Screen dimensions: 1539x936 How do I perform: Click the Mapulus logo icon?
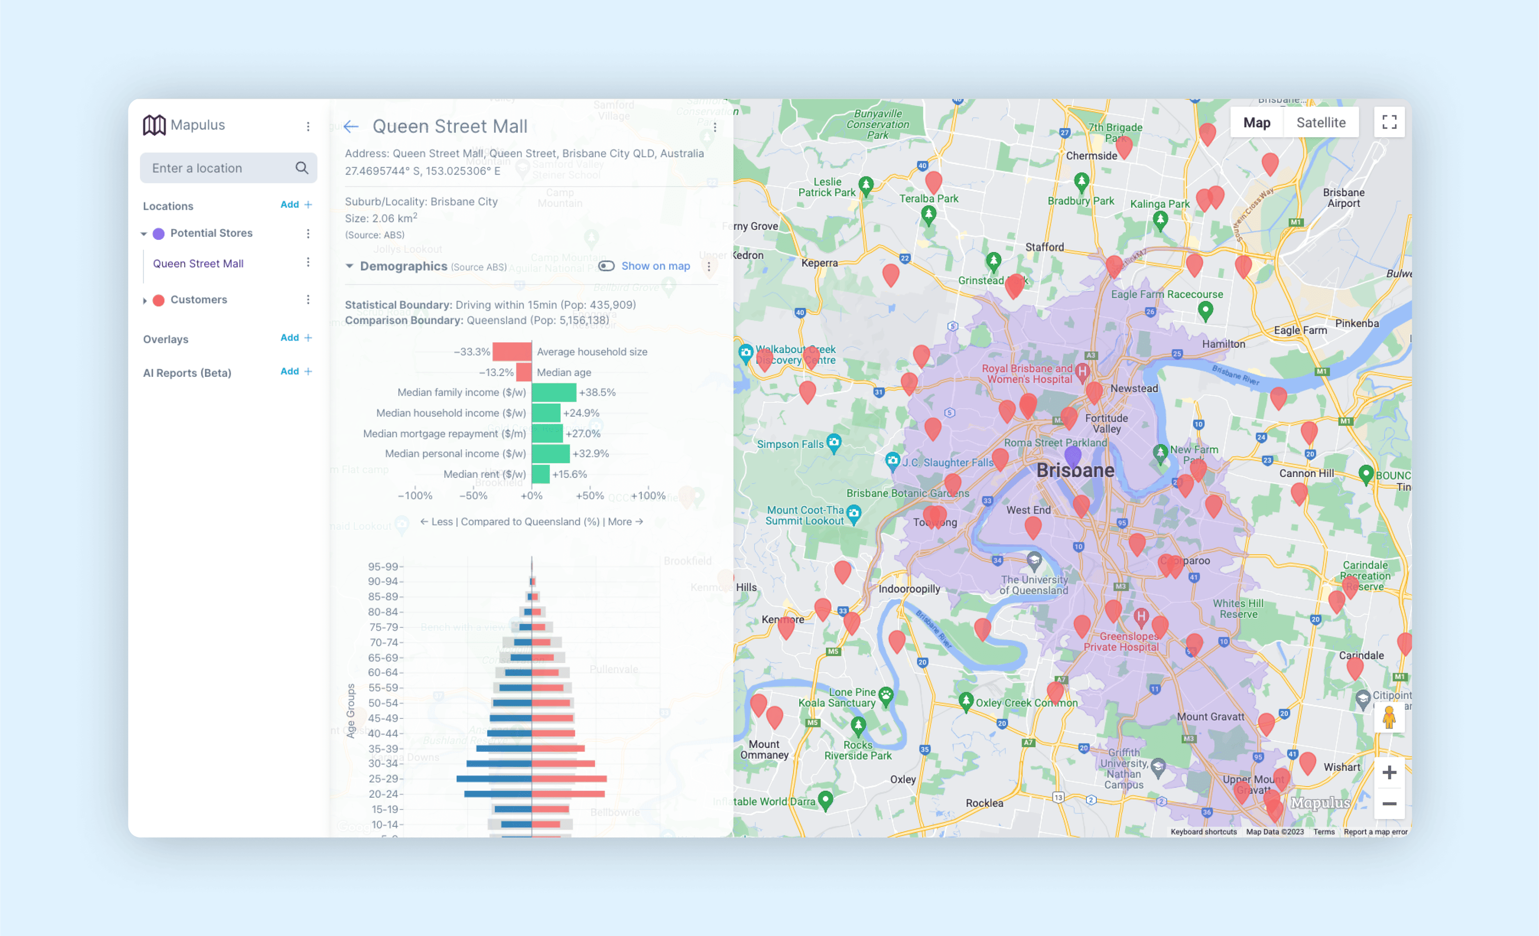click(x=153, y=125)
